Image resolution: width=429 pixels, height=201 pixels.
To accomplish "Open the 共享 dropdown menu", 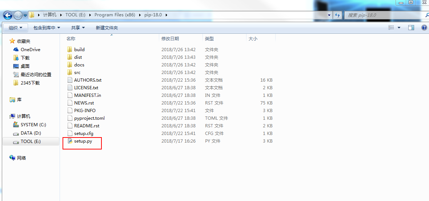I will click(78, 28).
